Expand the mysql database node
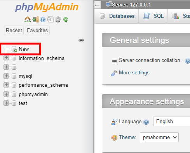The height and width of the screenshot is (153, 190). (6, 76)
